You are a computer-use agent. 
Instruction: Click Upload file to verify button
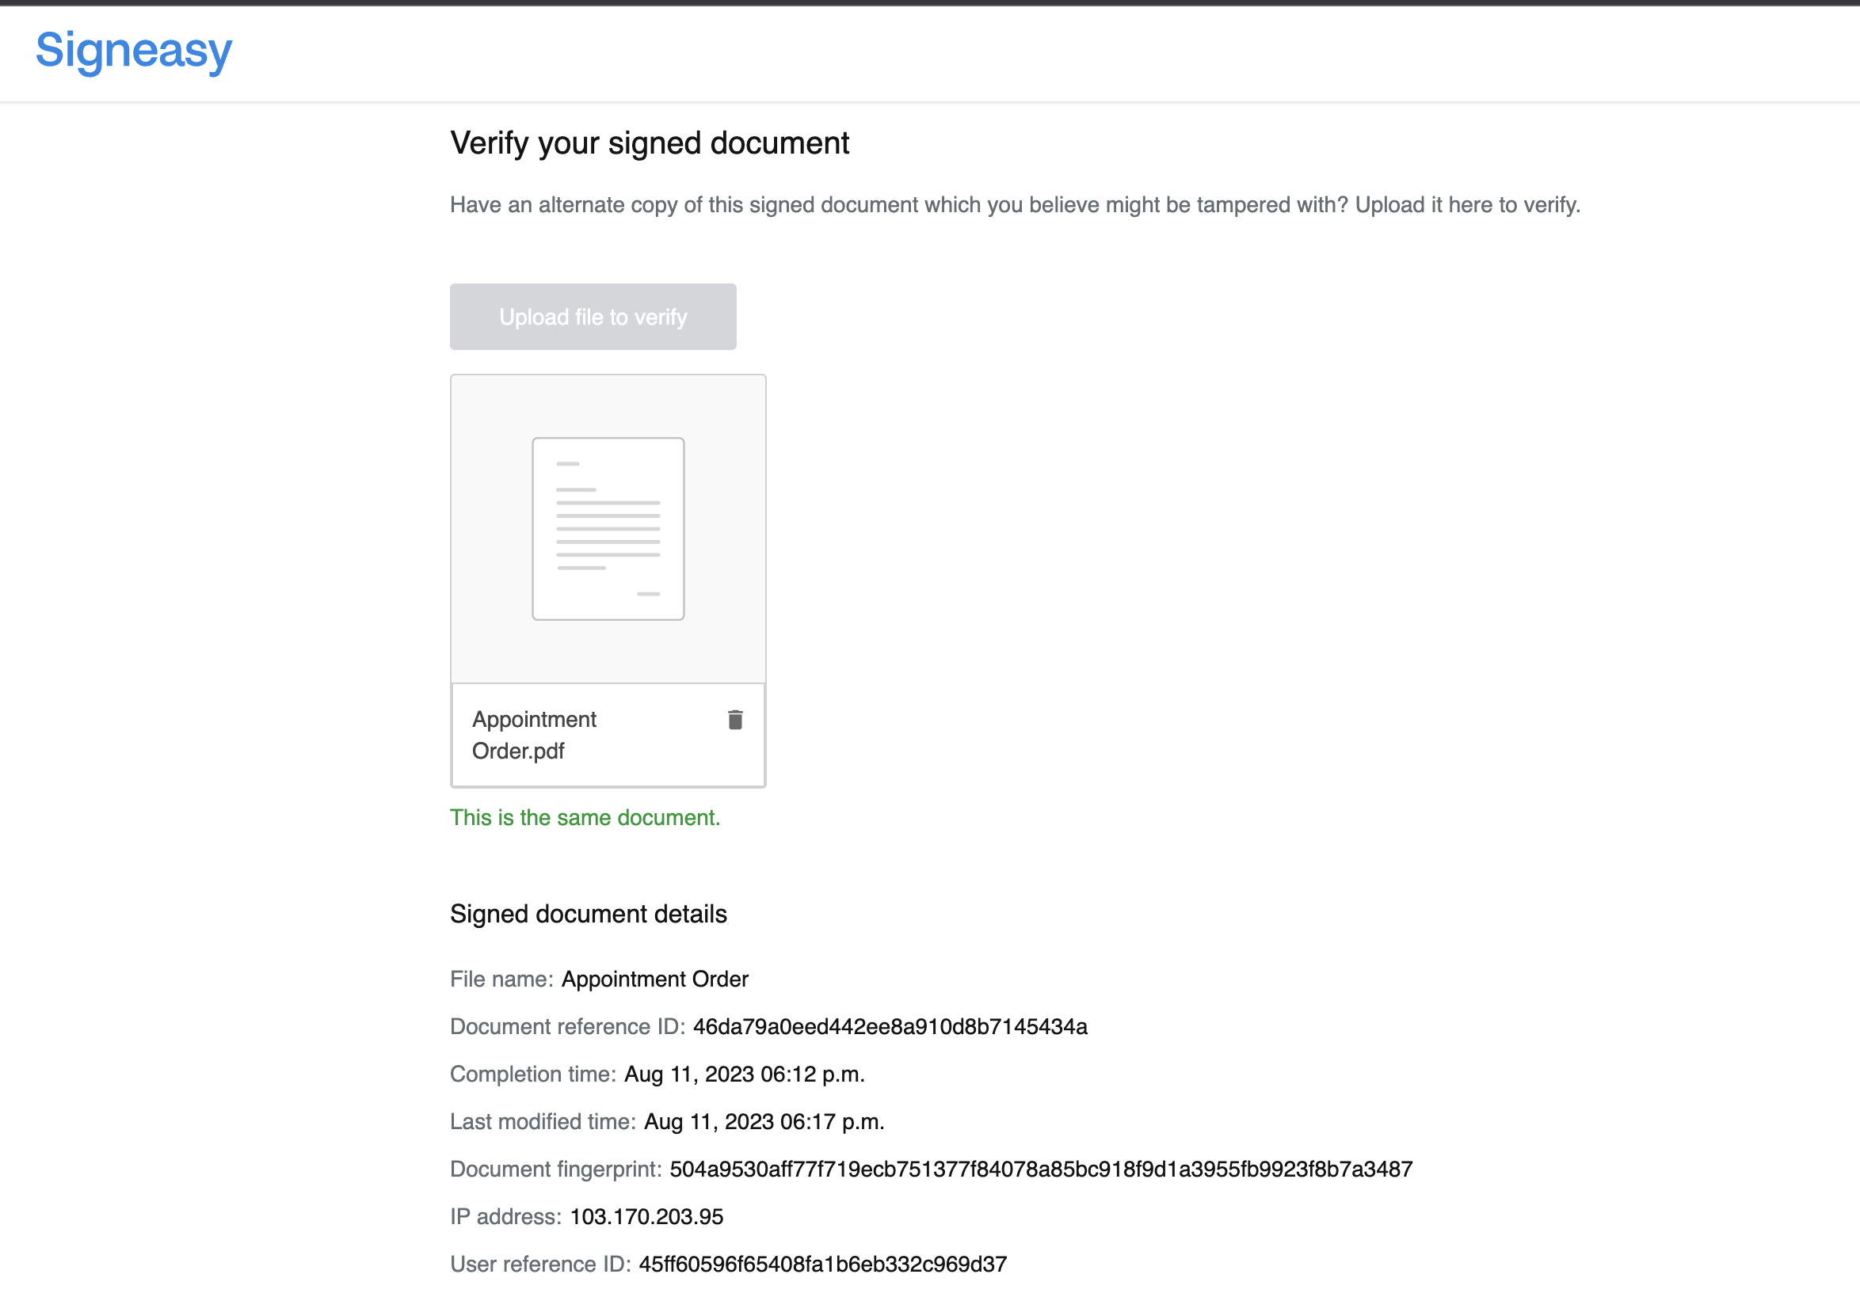593,317
